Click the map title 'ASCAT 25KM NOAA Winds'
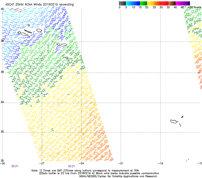This screenshot has height=178, width=202. tap(24, 5)
